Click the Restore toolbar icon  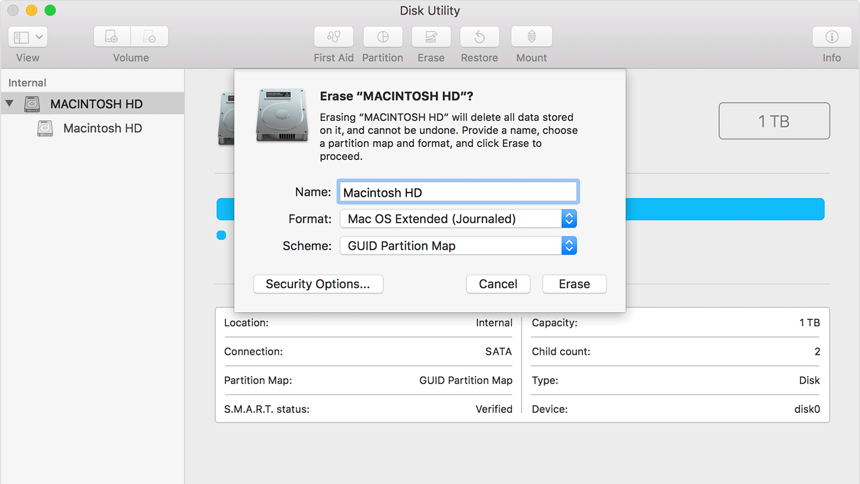479,36
